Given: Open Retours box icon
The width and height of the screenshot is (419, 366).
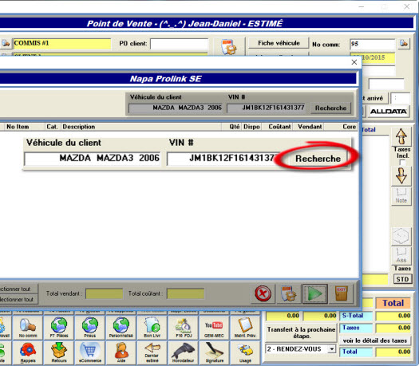Looking at the screenshot, I should click(59, 352).
